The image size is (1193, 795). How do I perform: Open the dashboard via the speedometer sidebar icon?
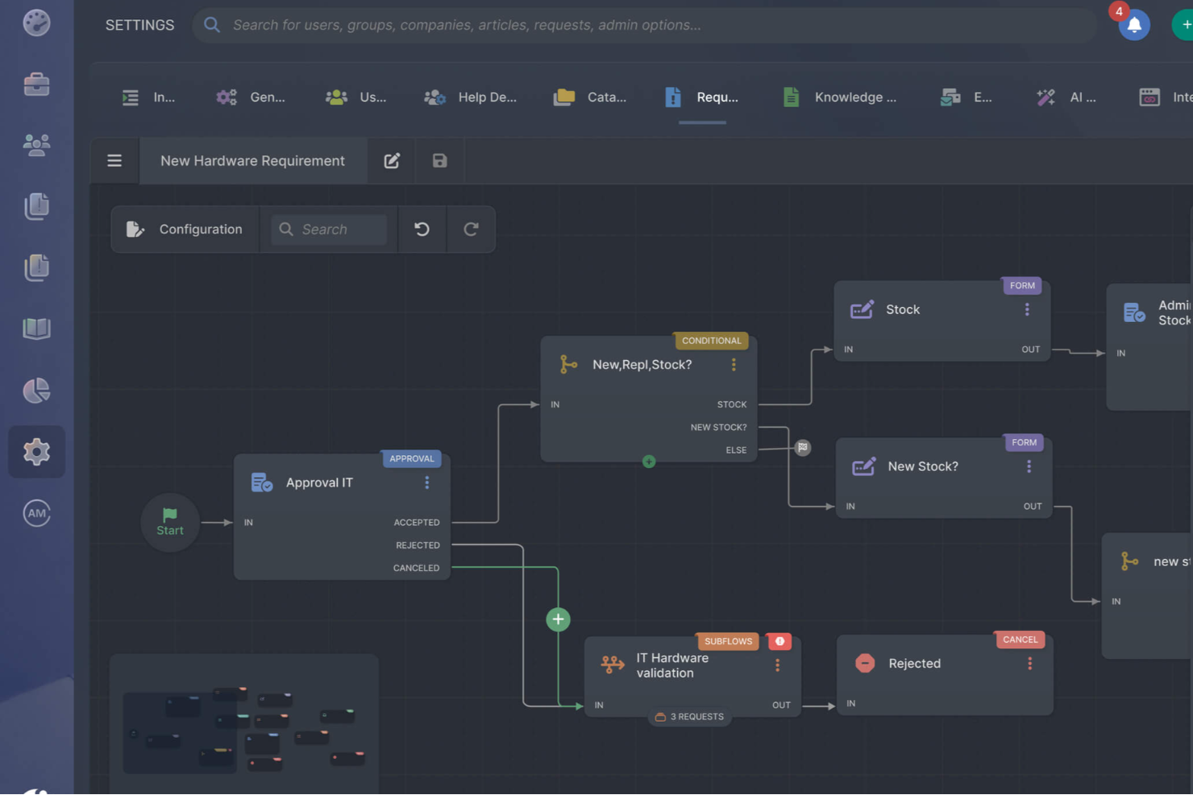tap(37, 23)
